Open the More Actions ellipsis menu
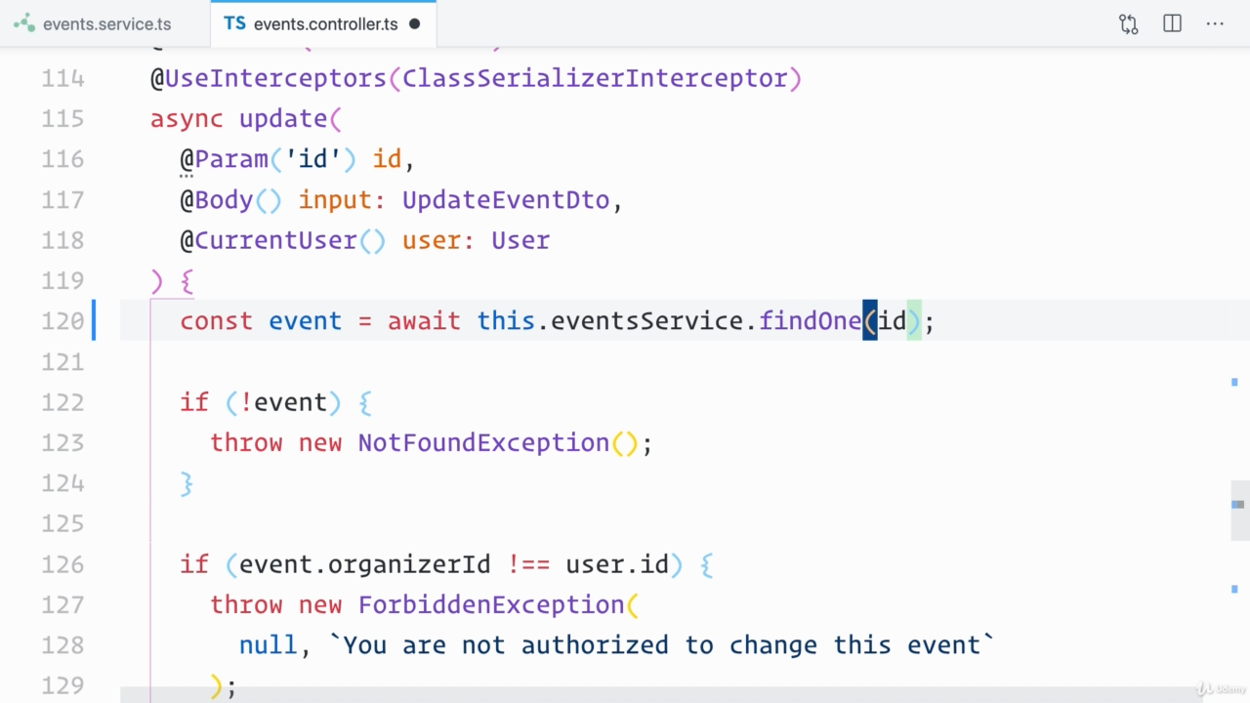Screen dimensions: 1250x703 tap(1215, 24)
